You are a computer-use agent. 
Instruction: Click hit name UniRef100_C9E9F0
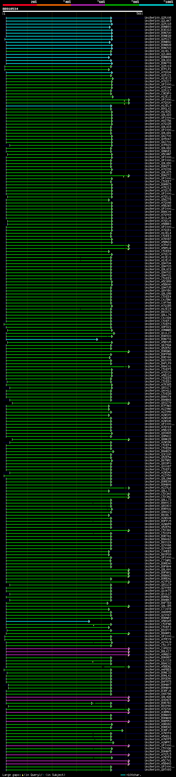pos(158,93)
